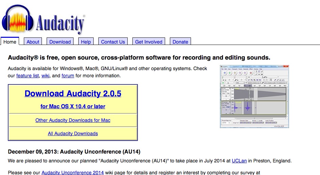Open the Donate tab
Image resolution: width=320 pixels, height=175 pixels.
[x=180, y=42]
